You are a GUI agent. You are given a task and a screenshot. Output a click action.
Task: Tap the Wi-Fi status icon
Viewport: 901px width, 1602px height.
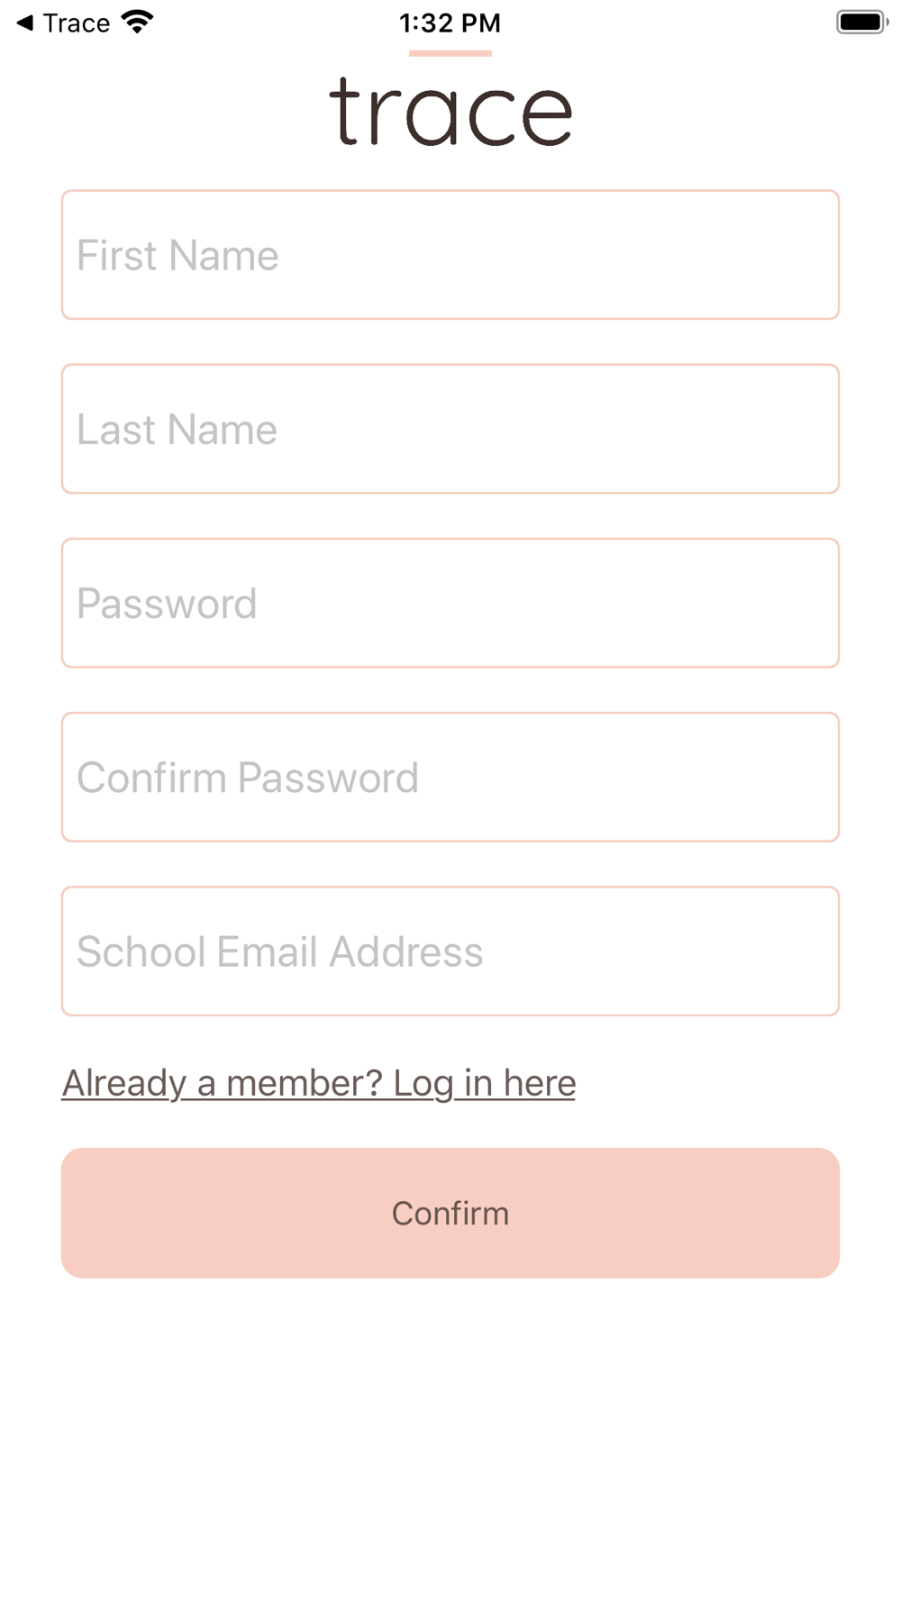click(x=137, y=22)
